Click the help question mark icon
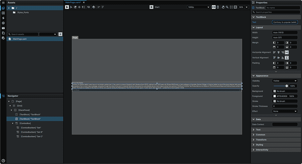Image resolution: width=302 pixels, height=164 pixels. click(x=3, y=161)
